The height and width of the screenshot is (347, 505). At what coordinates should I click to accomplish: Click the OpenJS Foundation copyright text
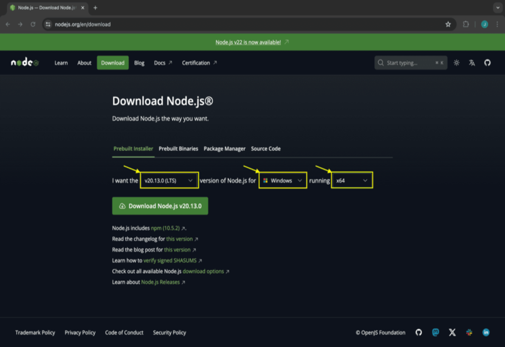pos(381,332)
